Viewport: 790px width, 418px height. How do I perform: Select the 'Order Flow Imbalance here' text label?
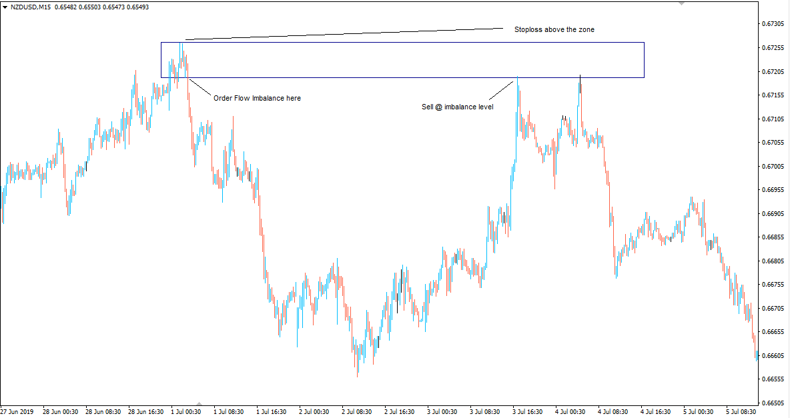coord(257,98)
